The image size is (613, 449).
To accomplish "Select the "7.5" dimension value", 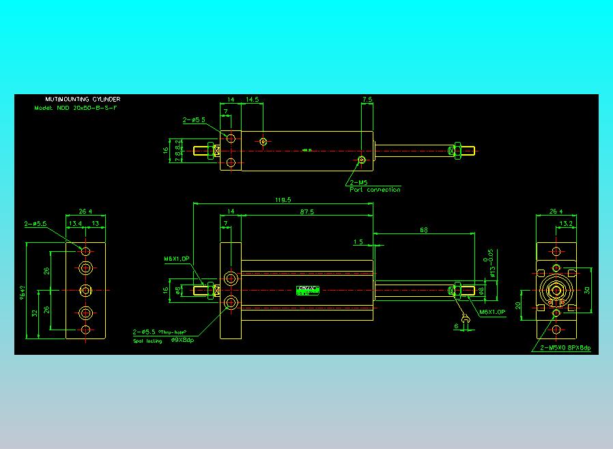I will pos(367,99).
